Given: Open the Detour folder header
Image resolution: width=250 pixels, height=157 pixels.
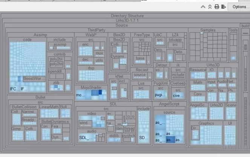Looking at the screenshot, I should tap(161, 65).
